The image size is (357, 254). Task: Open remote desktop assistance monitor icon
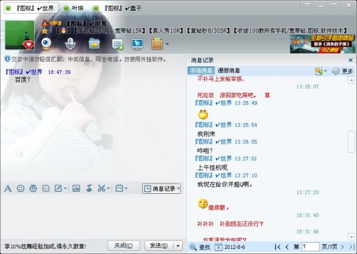(137, 44)
